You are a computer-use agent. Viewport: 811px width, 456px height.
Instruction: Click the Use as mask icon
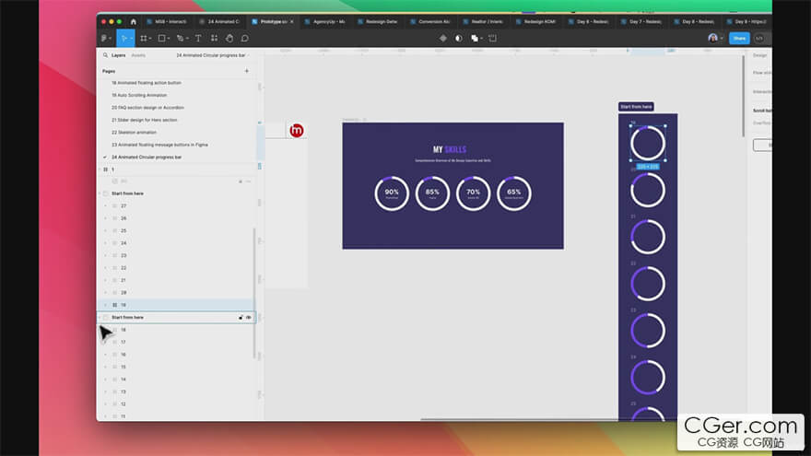click(x=459, y=39)
